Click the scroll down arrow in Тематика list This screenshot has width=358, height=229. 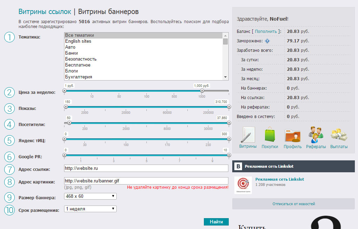tap(226, 77)
